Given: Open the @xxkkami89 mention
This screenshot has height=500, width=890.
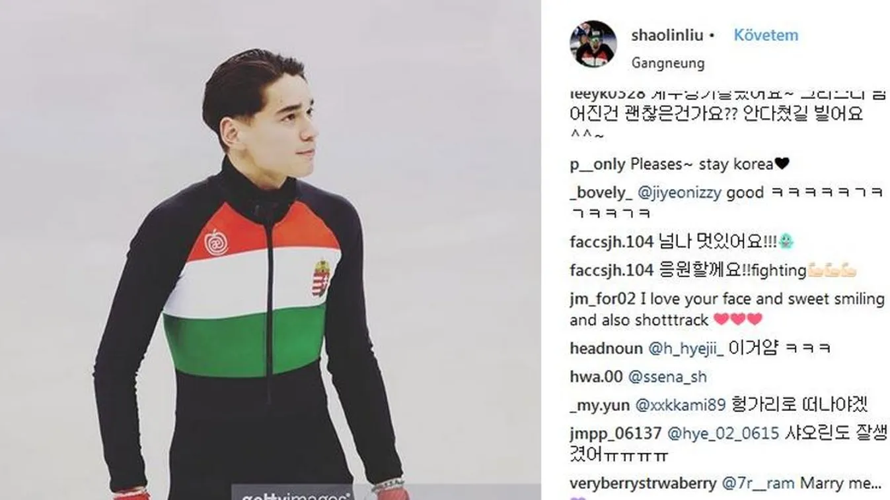Looking at the screenshot, I should (680, 405).
